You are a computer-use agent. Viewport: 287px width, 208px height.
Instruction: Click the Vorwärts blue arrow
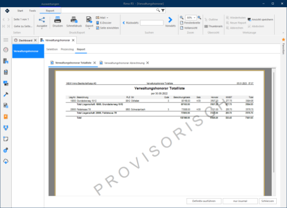[170, 20]
